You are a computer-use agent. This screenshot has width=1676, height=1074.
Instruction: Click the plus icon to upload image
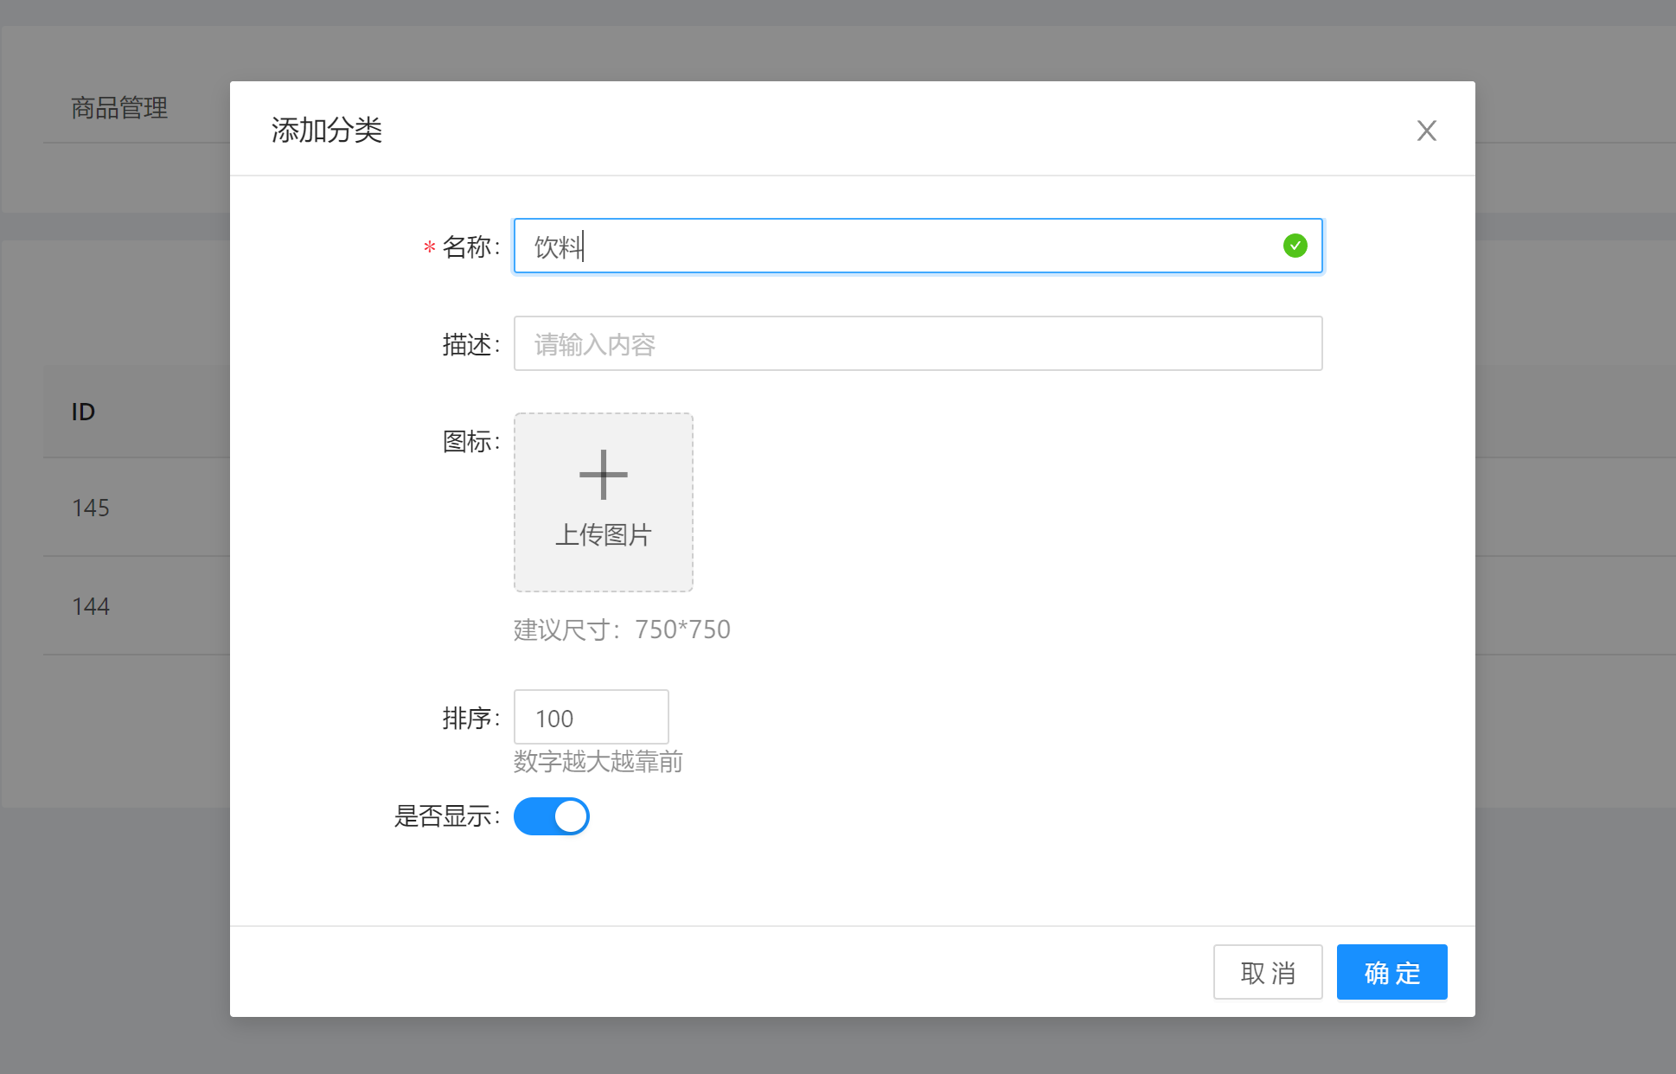[x=603, y=475]
